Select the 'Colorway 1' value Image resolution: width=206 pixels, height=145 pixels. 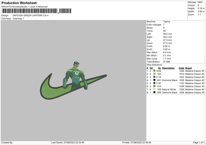18,18
